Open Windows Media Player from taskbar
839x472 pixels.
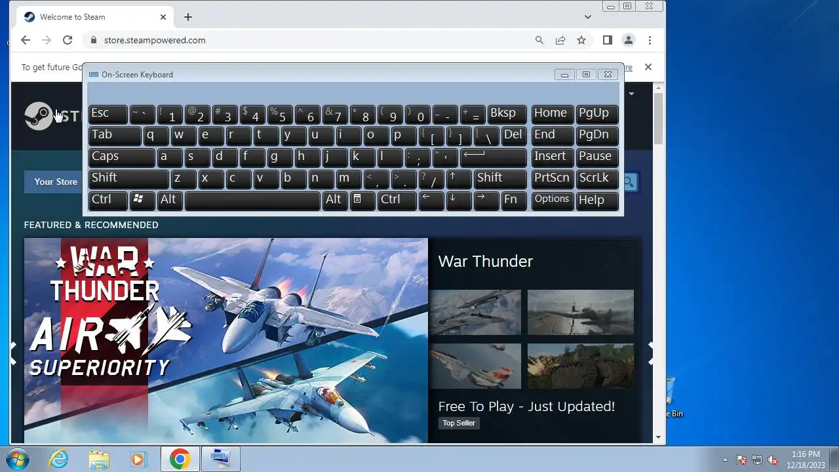138,459
